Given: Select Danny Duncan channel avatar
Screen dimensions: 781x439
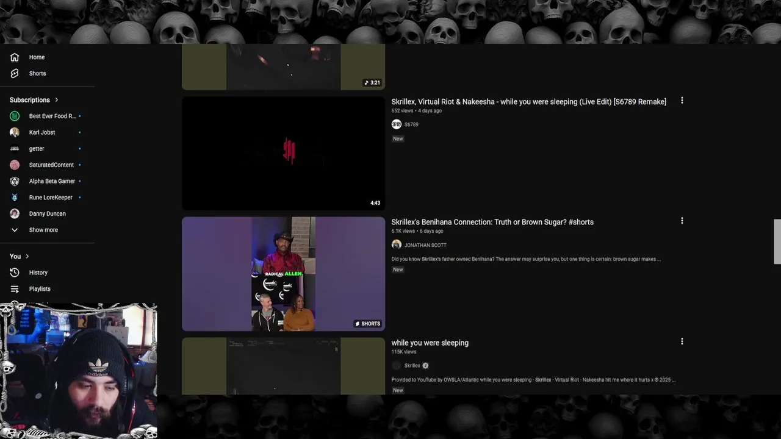Looking at the screenshot, I should tap(15, 213).
